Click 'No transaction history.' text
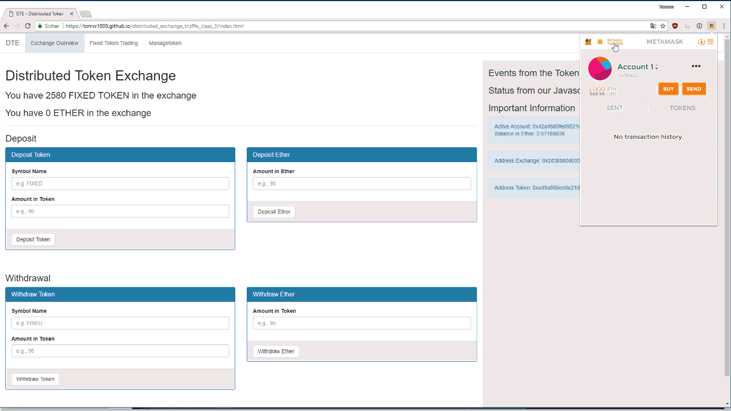The width and height of the screenshot is (731, 411). pyautogui.click(x=648, y=137)
